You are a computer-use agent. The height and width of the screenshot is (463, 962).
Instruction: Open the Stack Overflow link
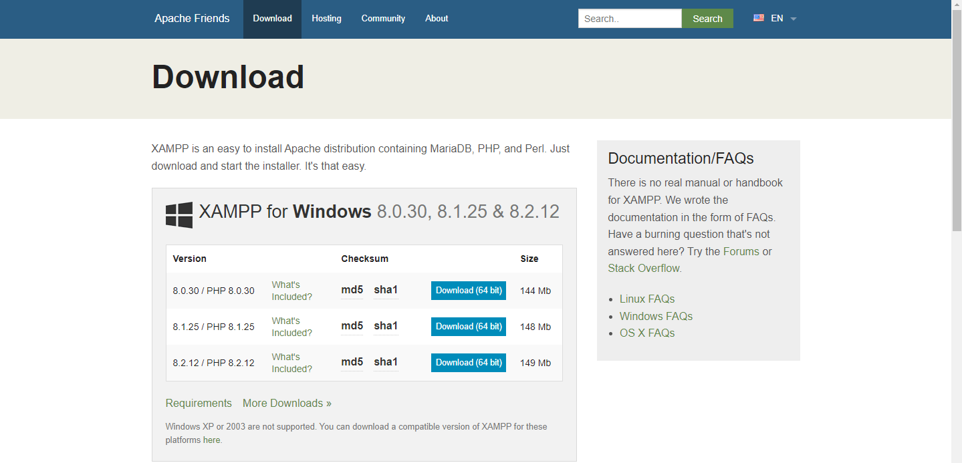[x=644, y=268]
